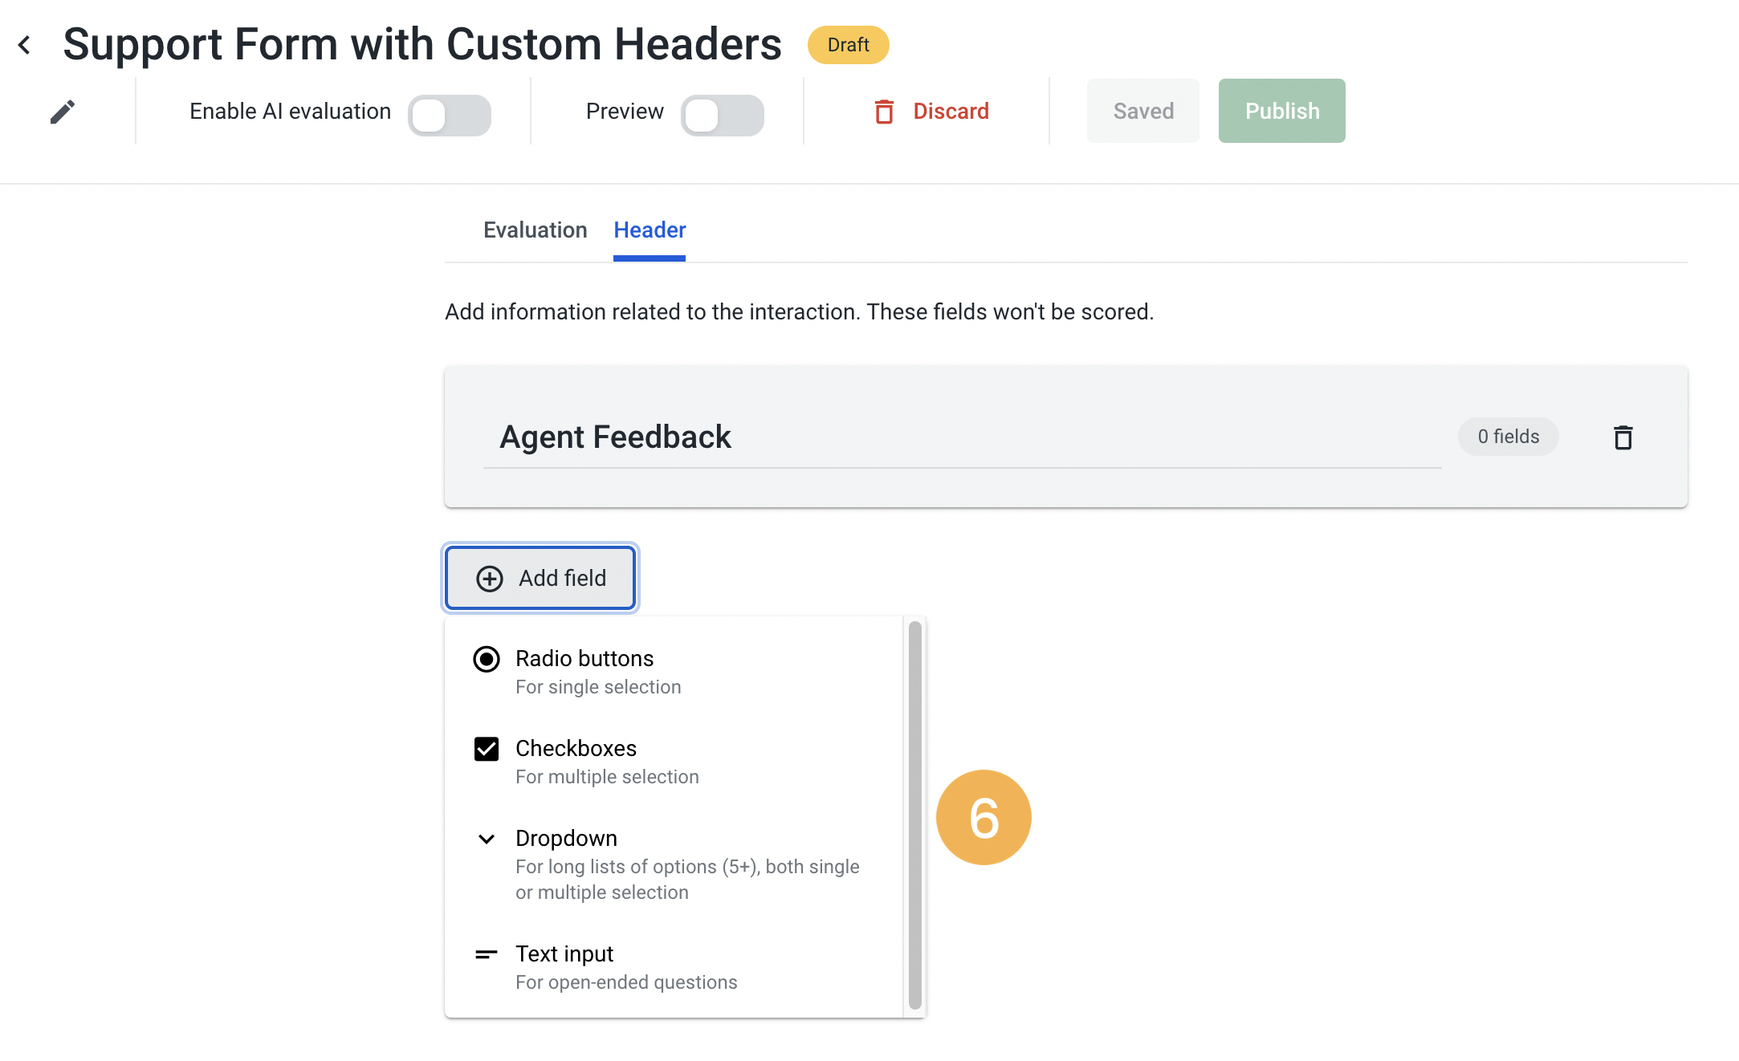1739x1061 pixels.
Task: Click the Radio buttons option icon
Action: tap(487, 659)
